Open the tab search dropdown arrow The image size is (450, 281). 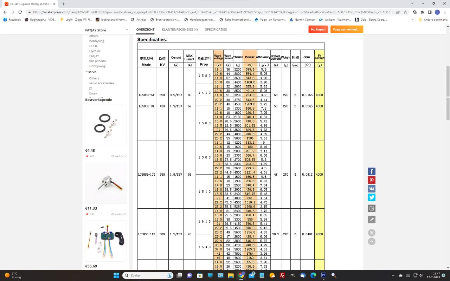click(x=412, y=4)
